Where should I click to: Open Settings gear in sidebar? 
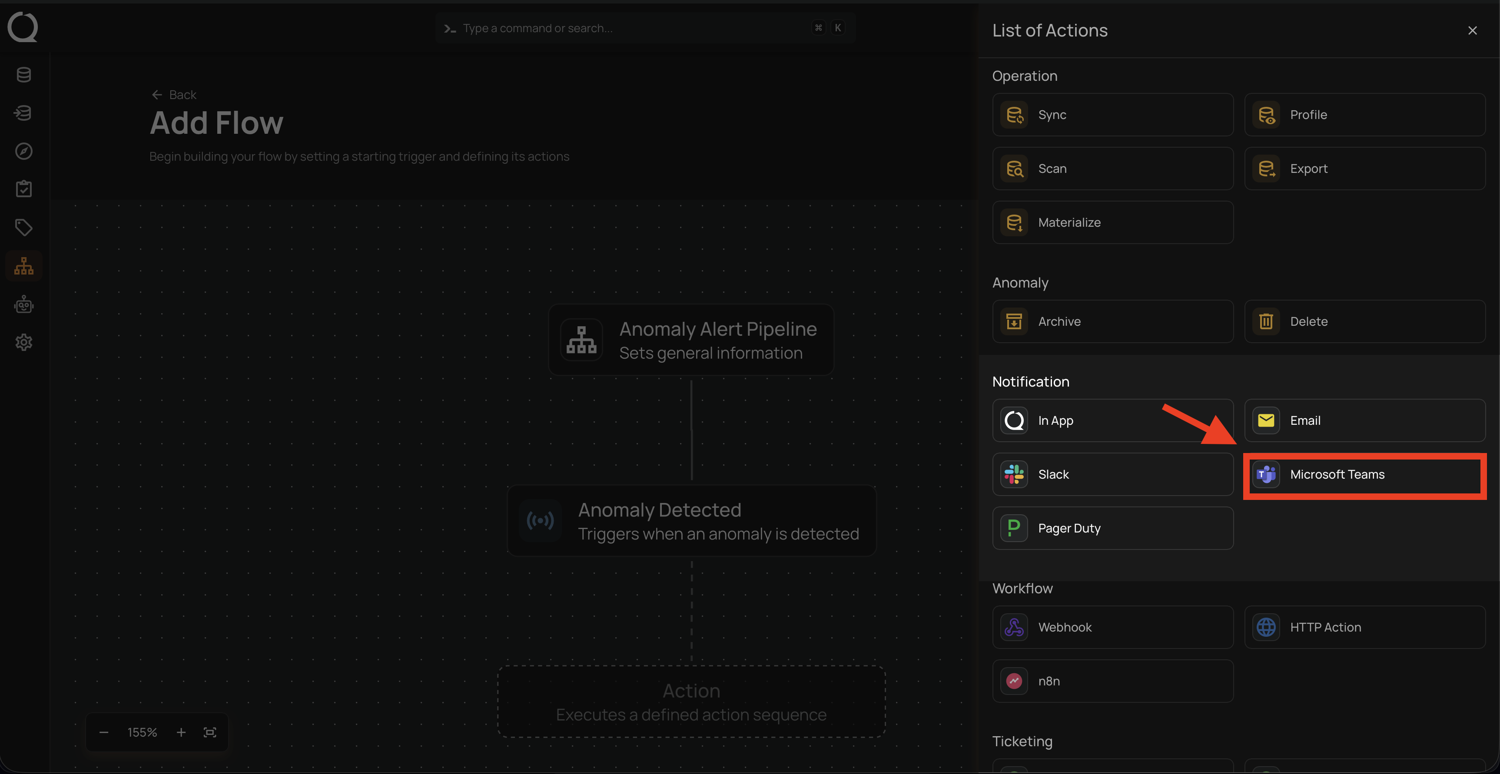(24, 342)
